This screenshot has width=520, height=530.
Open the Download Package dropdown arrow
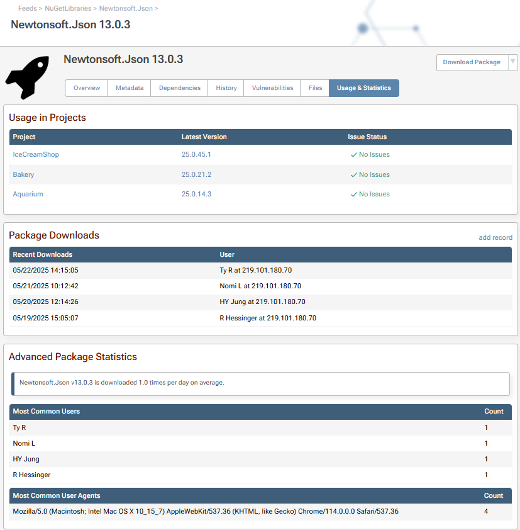(x=512, y=62)
